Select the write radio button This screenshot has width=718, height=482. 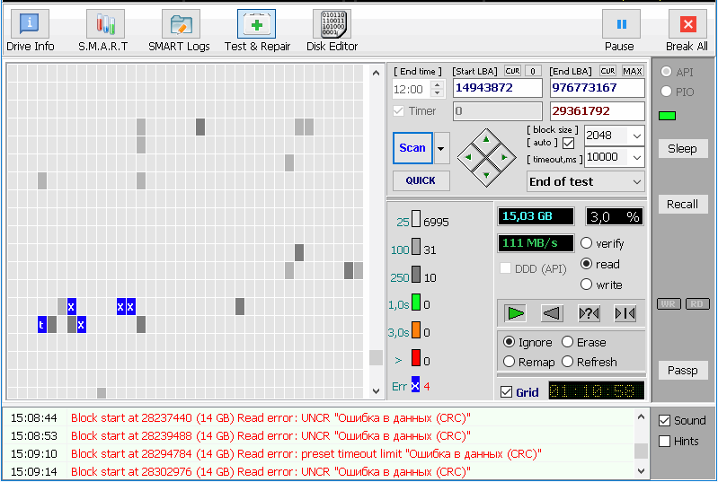pos(586,285)
